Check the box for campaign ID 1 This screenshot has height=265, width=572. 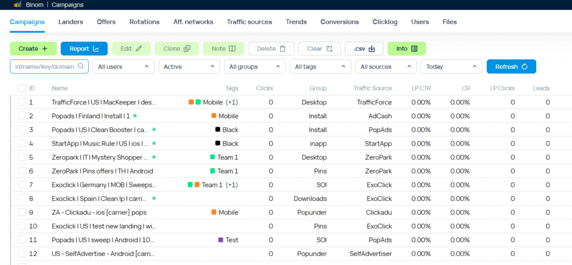pos(22,102)
